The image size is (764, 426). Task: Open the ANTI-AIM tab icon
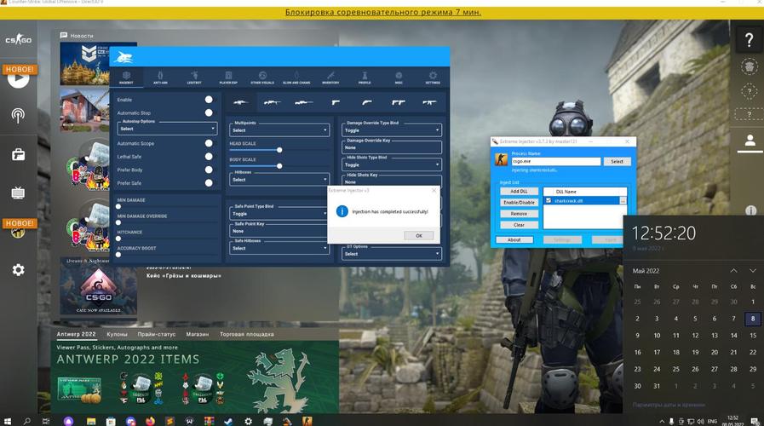point(160,75)
